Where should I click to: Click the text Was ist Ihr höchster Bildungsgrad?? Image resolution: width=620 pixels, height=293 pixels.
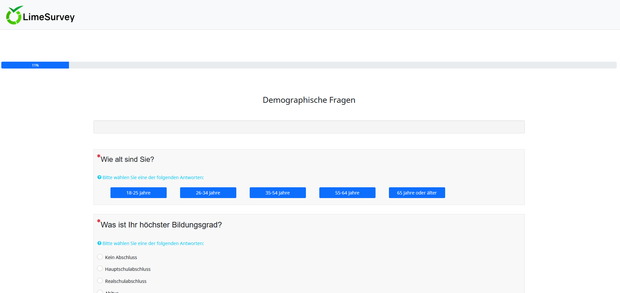click(161, 225)
